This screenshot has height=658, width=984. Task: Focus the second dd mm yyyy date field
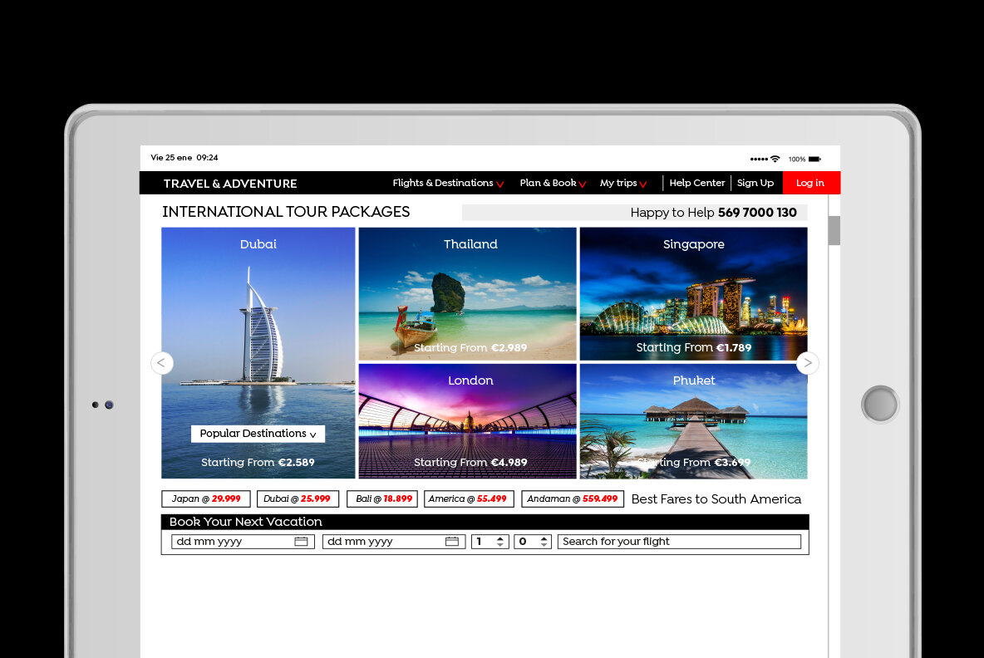[393, 542]
